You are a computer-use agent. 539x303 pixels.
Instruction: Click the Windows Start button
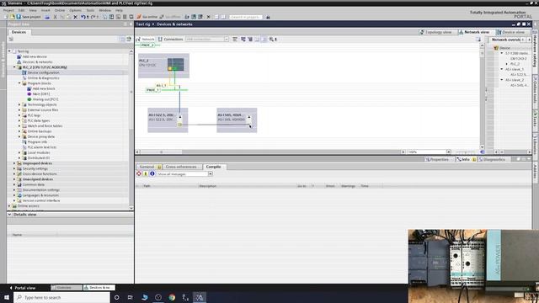click(7, 297)
